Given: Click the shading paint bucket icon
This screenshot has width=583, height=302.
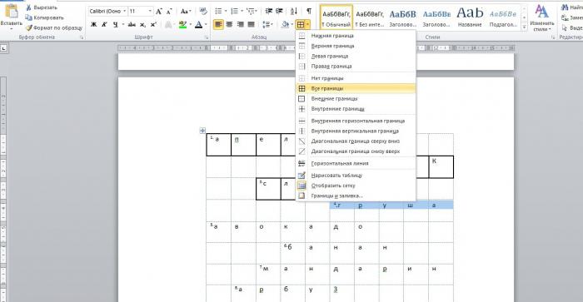Looking at the screenshot, I should 285,24.
